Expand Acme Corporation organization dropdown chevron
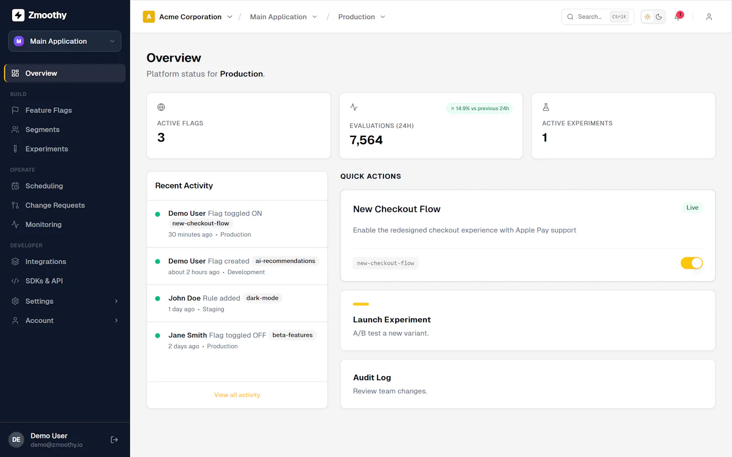Viewport: 732px width, 457px height. 230,17
